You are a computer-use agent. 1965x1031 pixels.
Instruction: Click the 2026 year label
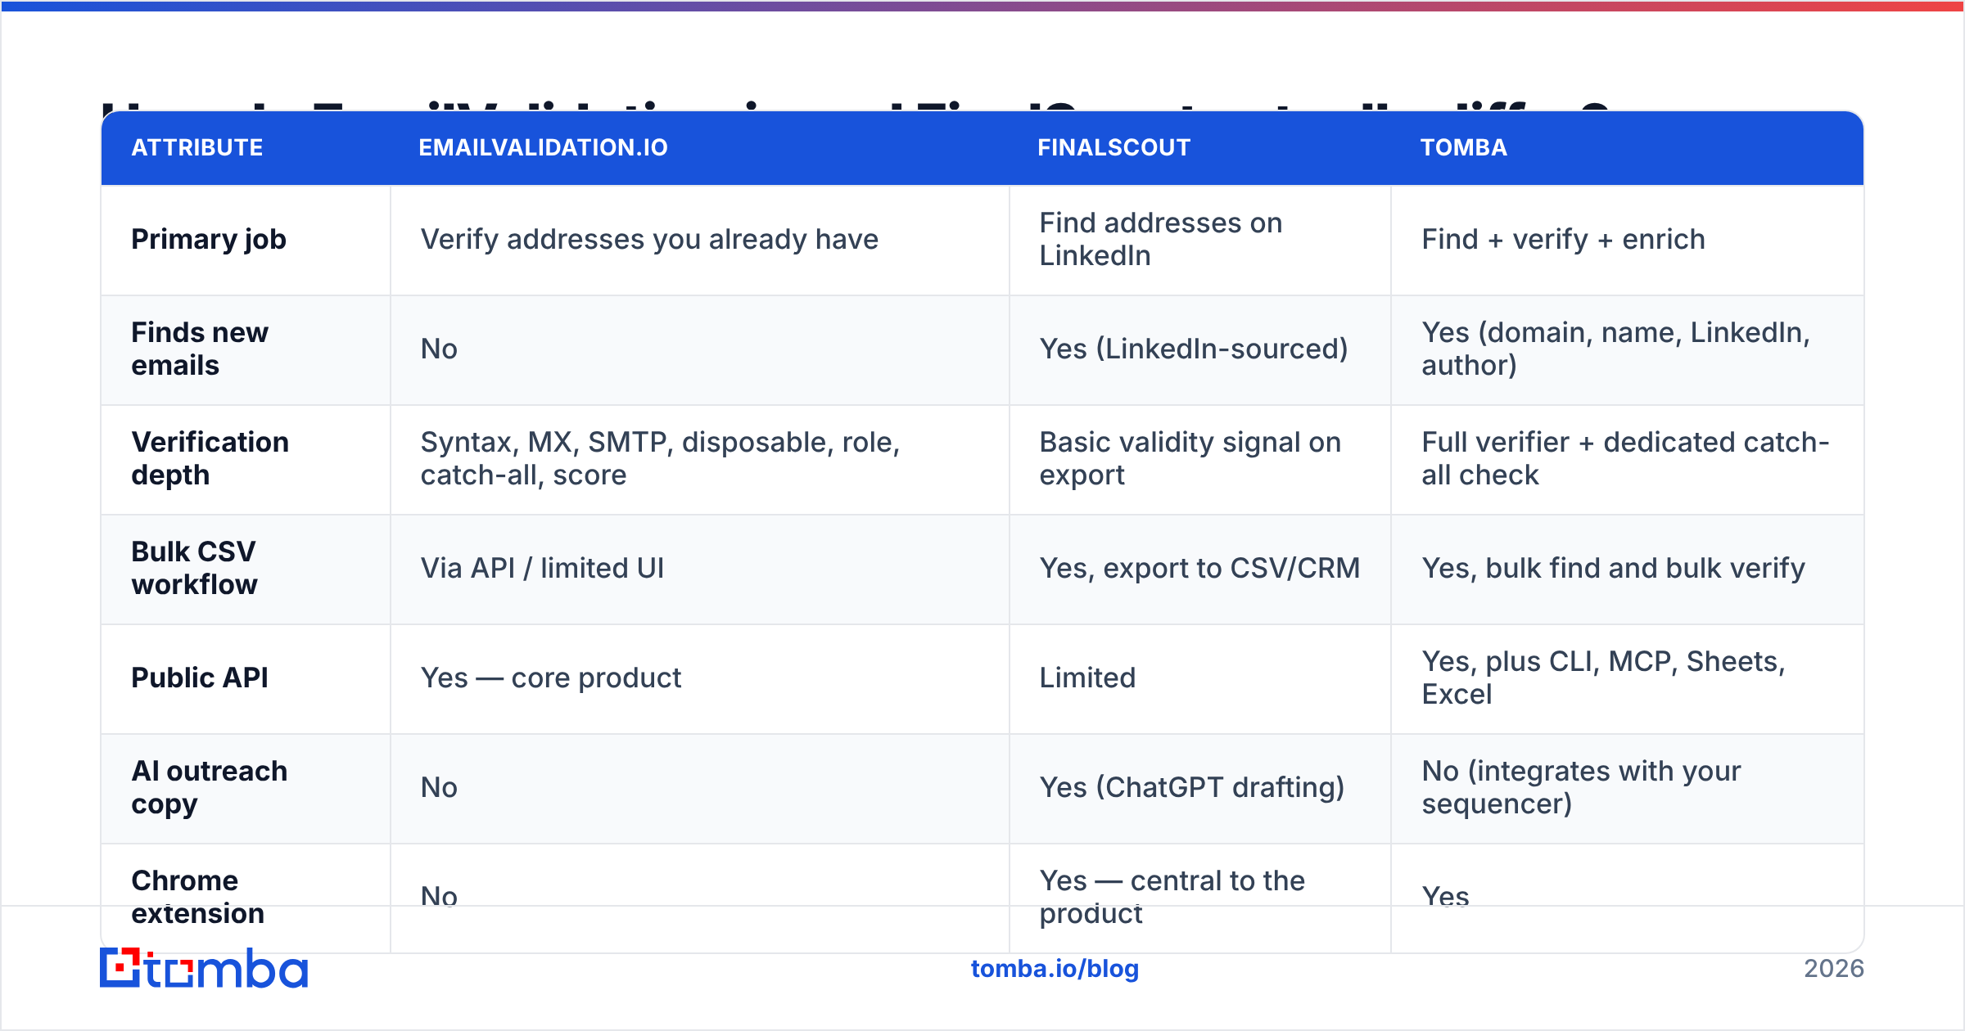[1834, 969]
